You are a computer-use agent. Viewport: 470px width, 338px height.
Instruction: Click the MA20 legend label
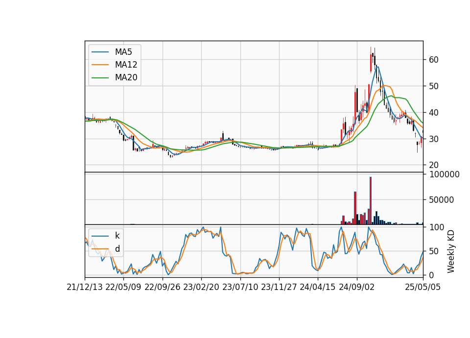click(126, 77)
